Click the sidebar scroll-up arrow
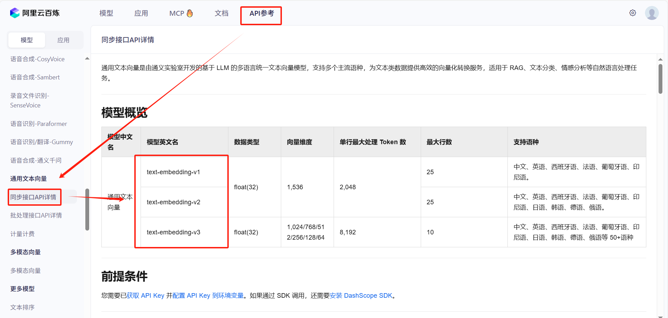Image resolution: width=668 pixels, height=318 pixels. [87, 58]
